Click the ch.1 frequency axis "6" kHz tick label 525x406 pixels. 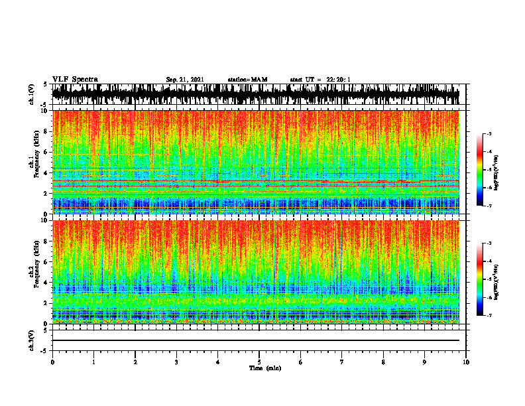46,152
